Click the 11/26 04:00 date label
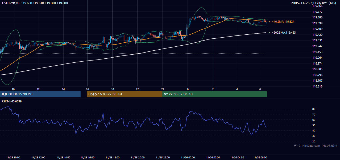This screenshot has height=160, width=340. click(x=237, y=157)
